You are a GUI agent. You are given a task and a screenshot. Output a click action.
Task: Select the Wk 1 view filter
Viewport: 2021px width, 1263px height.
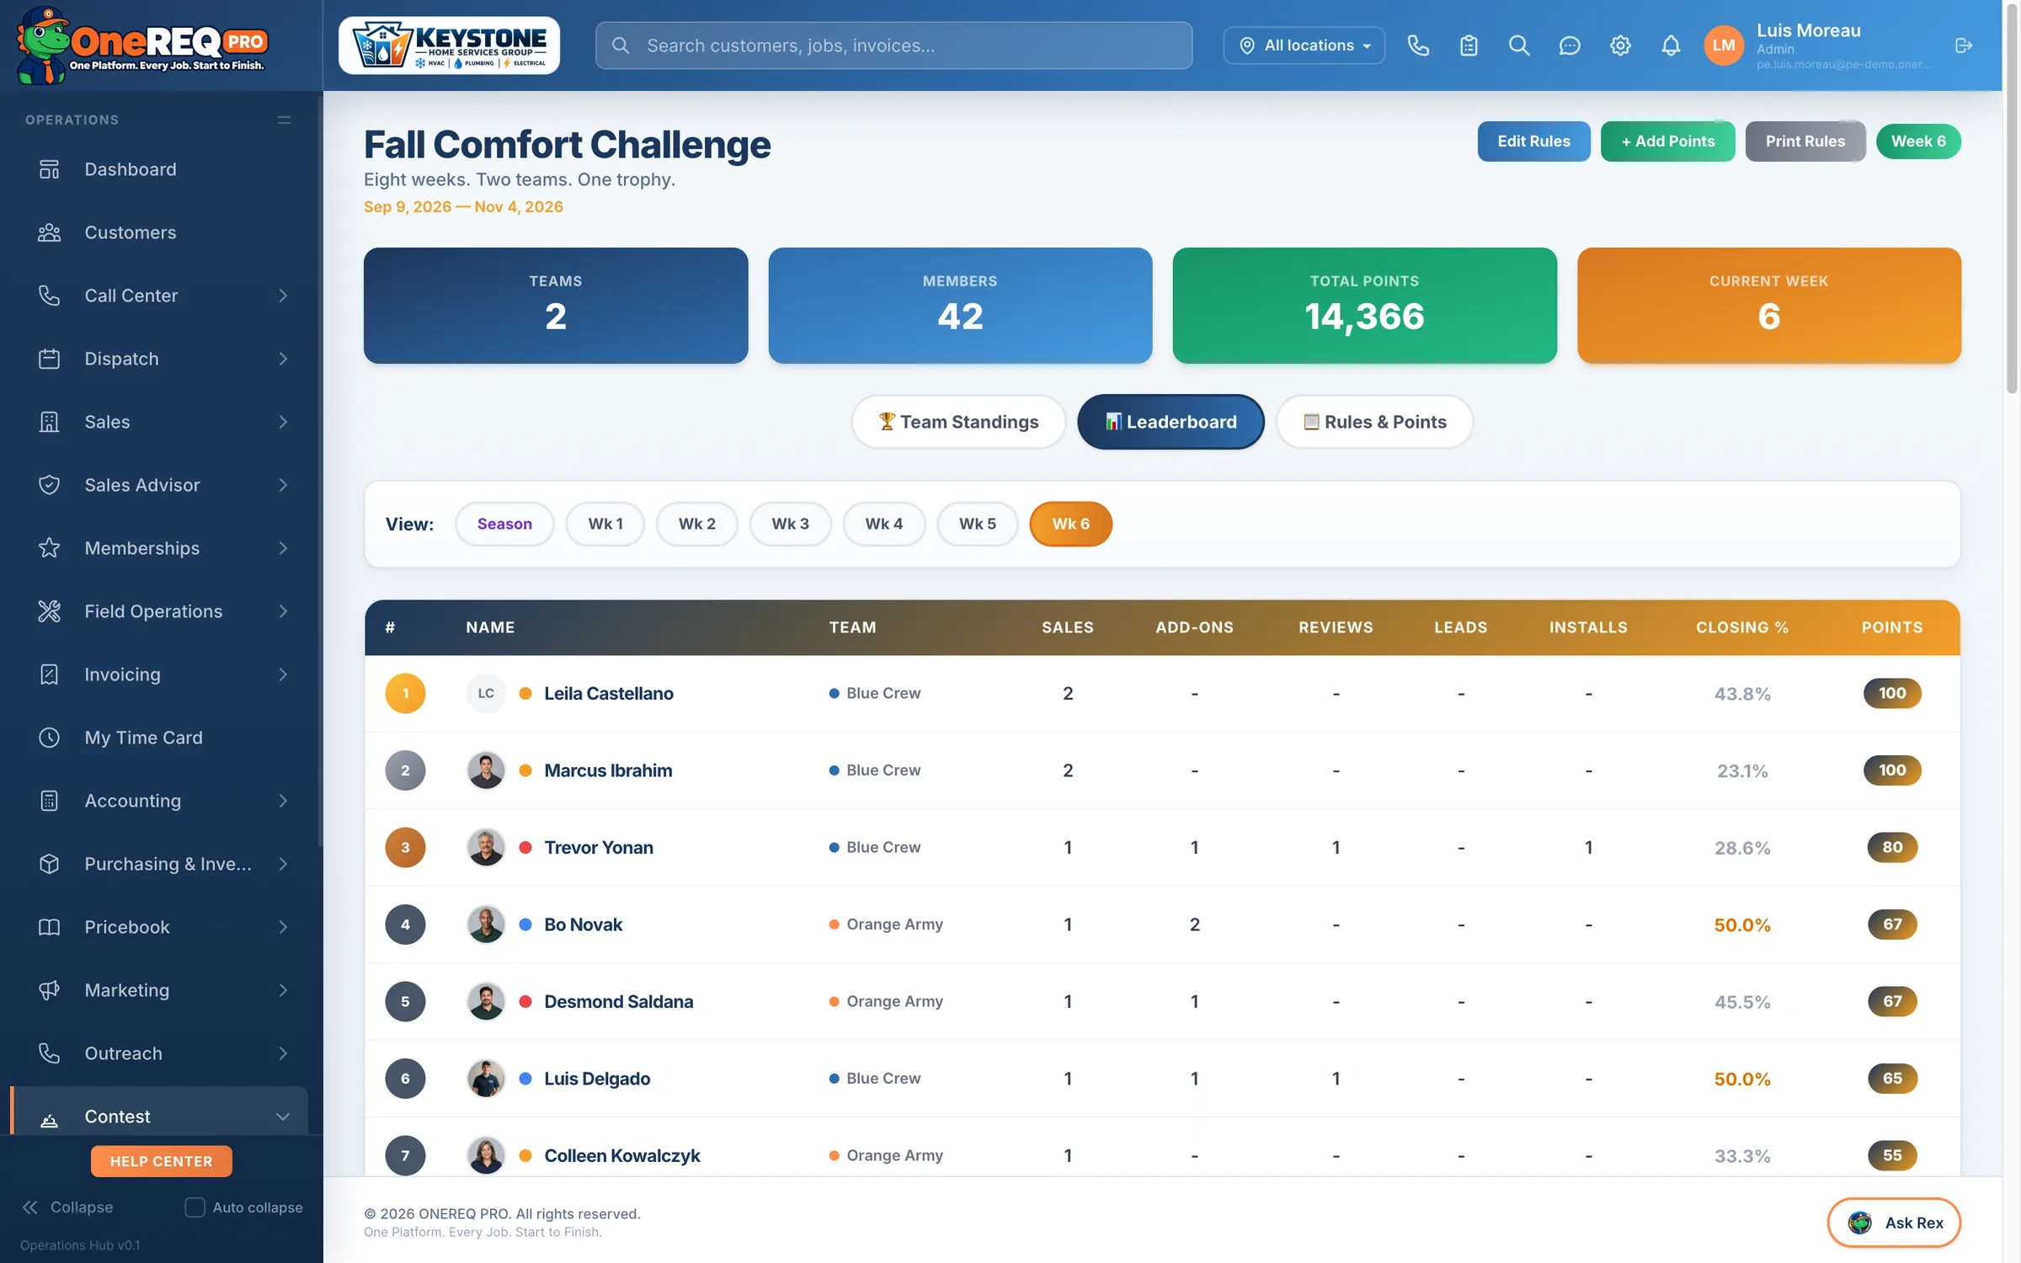[x=605, y=524]
